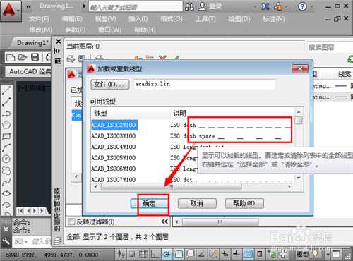Open the status bar tray dropdown arrow
This screenshot has width=353, height=261.
pos(328,255)
